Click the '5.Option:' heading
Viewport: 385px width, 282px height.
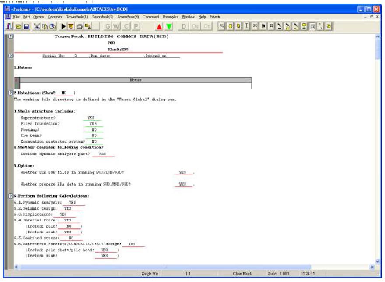(x=24, y=166)
